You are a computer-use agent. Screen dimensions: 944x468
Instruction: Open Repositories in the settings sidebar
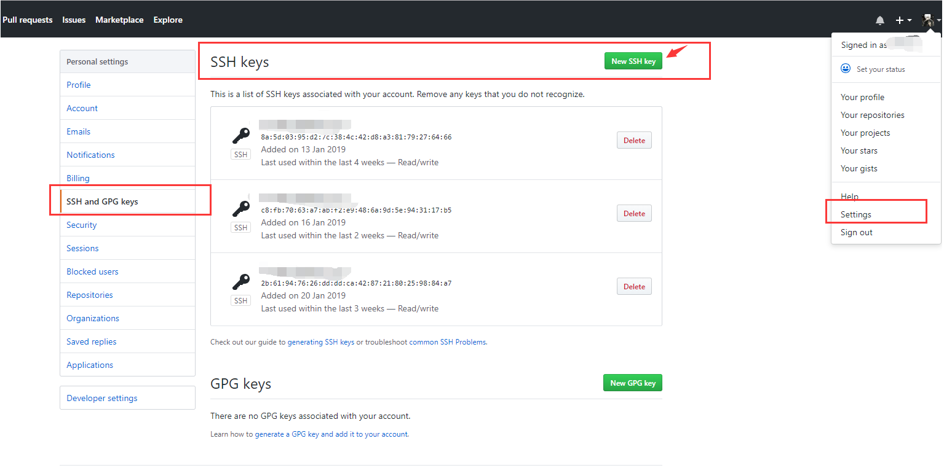(x=127, y=295)
